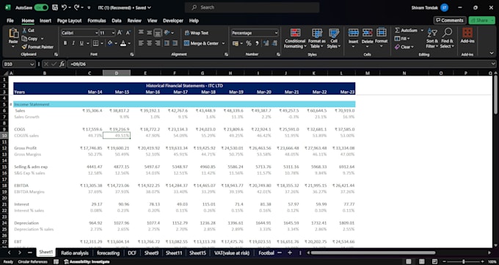Viewport: 499px width, 265px height.
Task: Move the zoom slider
Action: click(x=463, y=262)
